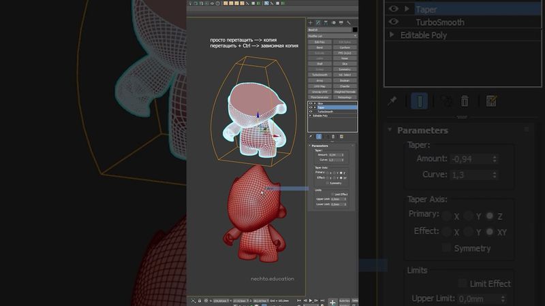This screenshot has height=306, width=545.
Task: Collapse the large Parameters rollout
Action: pos(422,130)
